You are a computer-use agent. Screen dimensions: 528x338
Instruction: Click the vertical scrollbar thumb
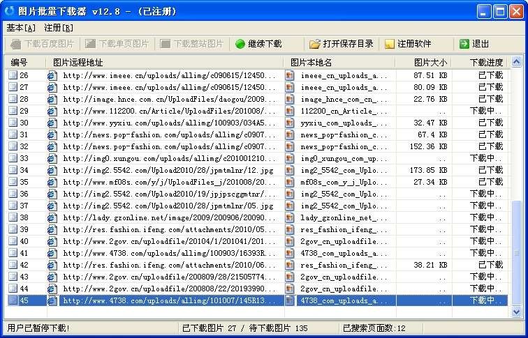(x=516, y=254)
